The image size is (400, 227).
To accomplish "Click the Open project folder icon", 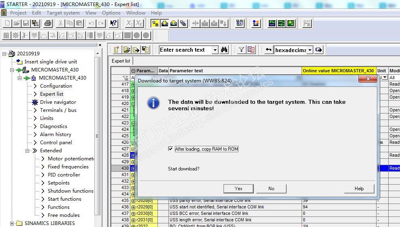I will pyautogui.click(x=17, y=23).
